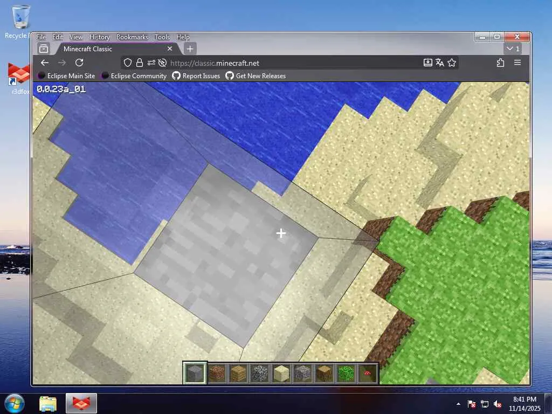Viewport: 552px width, 414px height.
Task: Click the r3dfox desktop shortcut
Action: [18, 79]
